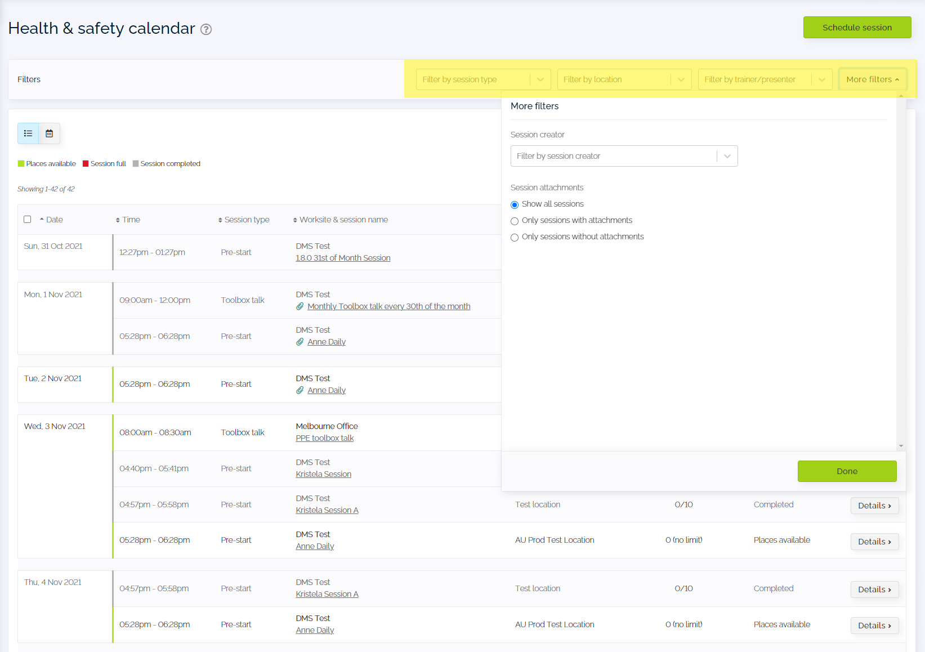925x652 pixels.
Task: Open Filter by session type dropdown
Action: [x=483, y=79]
